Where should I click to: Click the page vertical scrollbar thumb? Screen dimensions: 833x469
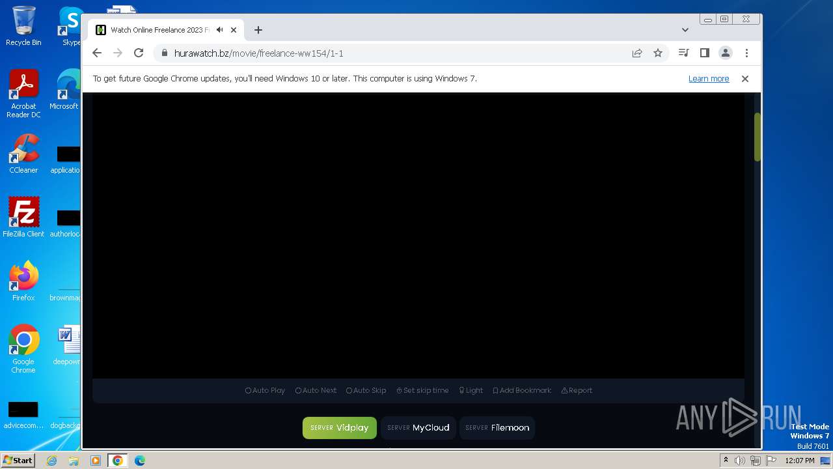pyautogui.click(x=758, y=137)
